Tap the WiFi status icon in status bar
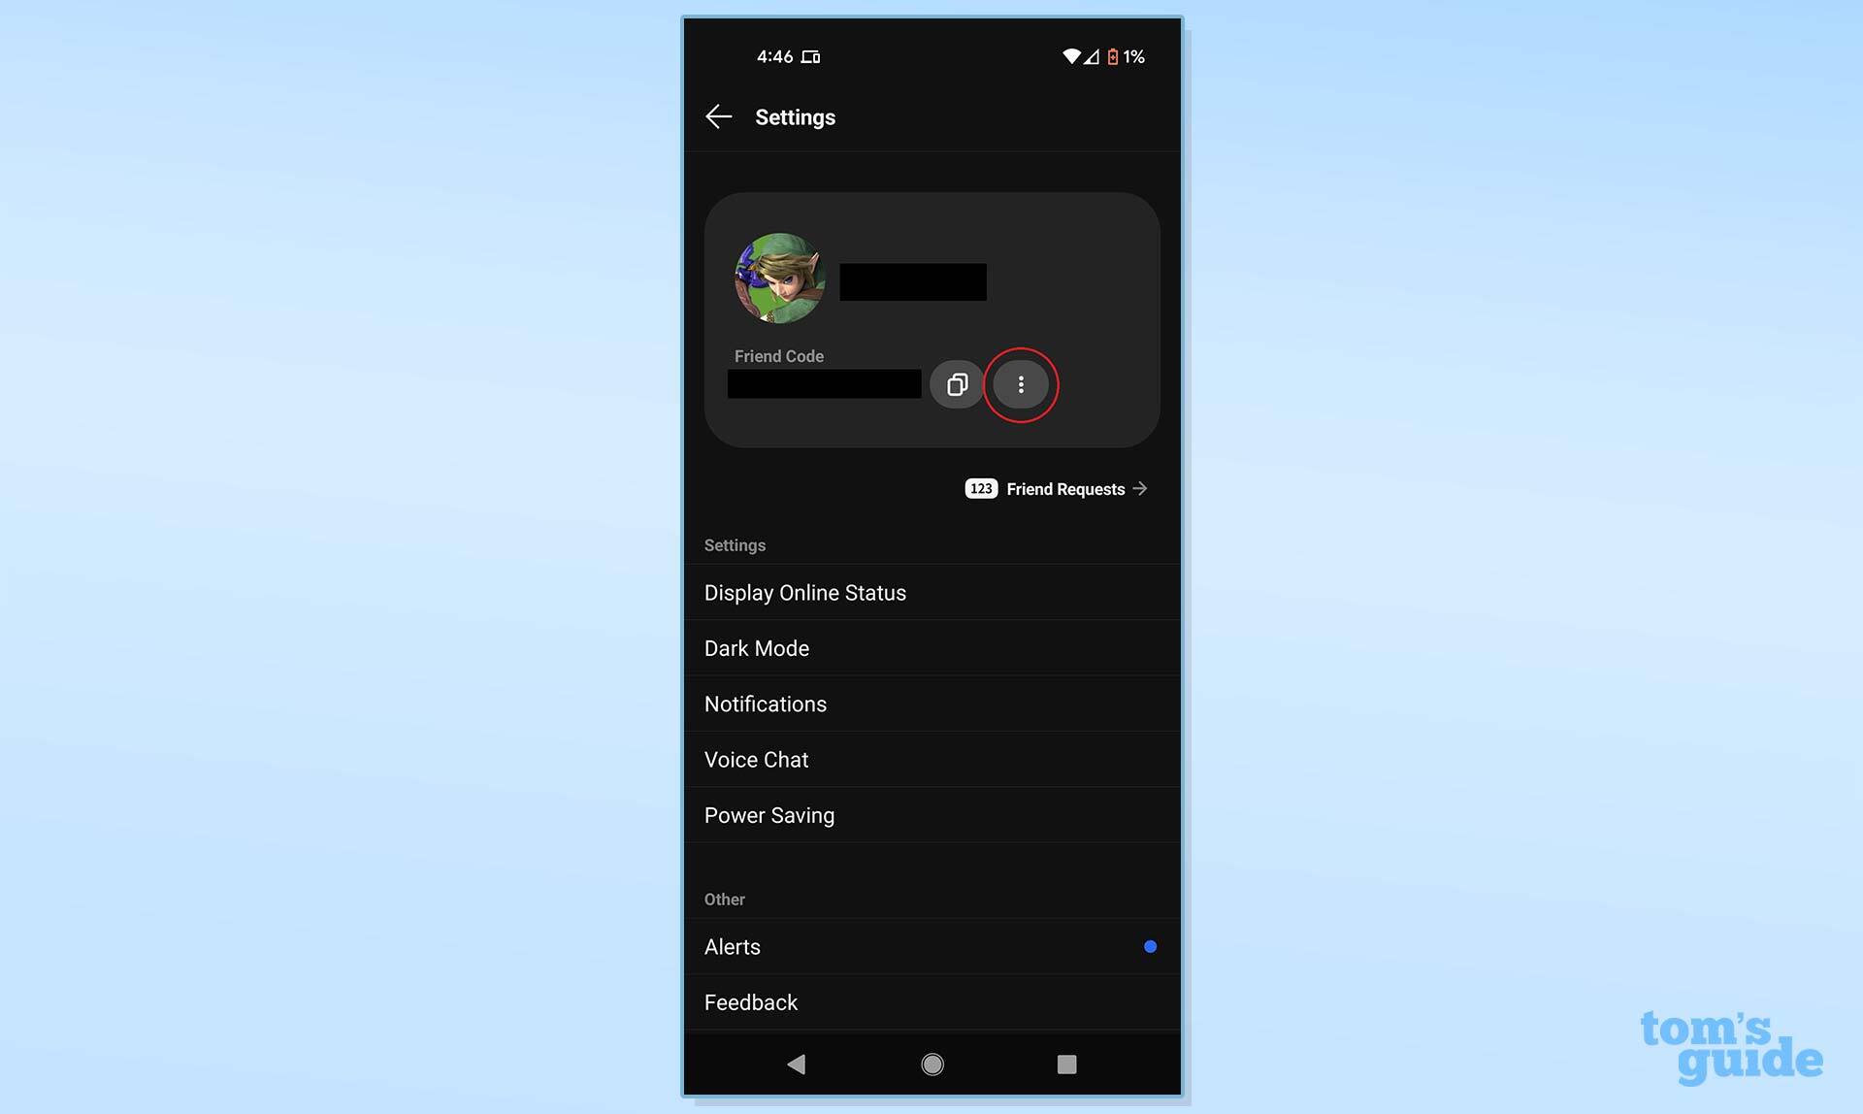Screen dimensions: 1863x1114 click(1070, 55)
